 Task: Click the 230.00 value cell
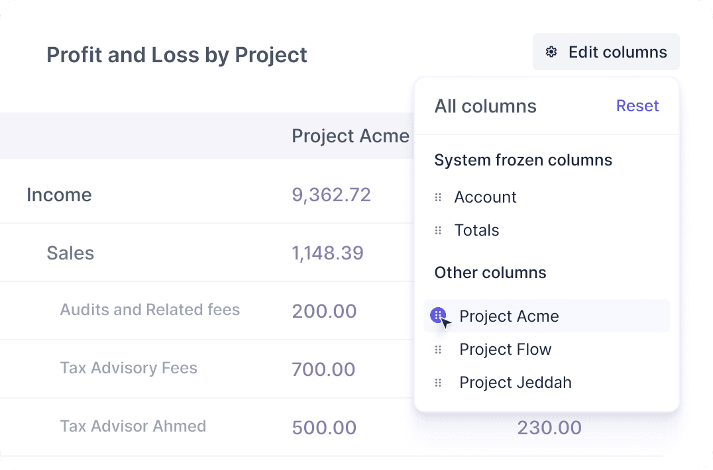pos(549,428)
